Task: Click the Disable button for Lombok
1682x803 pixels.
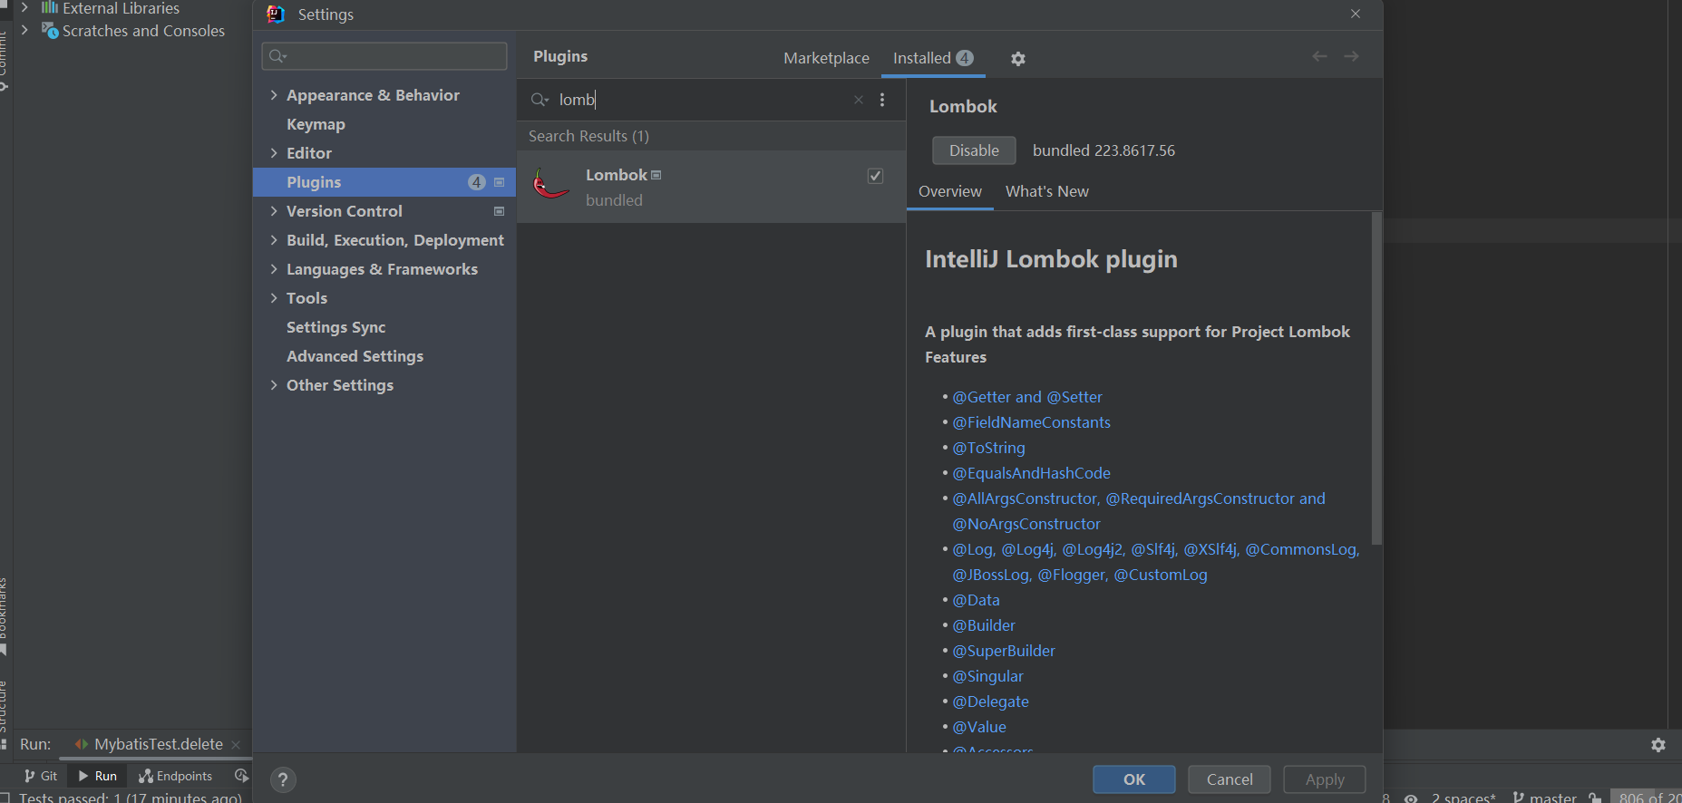Action: tap(974, 150)
